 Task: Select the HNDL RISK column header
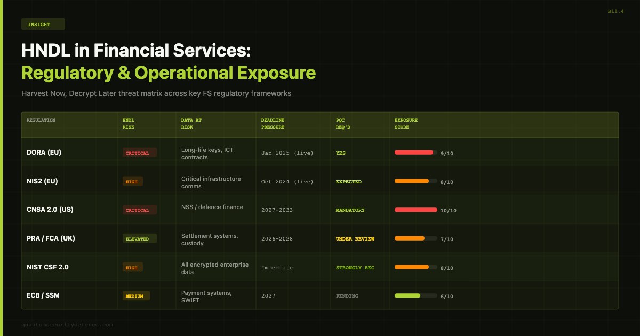point(130,124)
